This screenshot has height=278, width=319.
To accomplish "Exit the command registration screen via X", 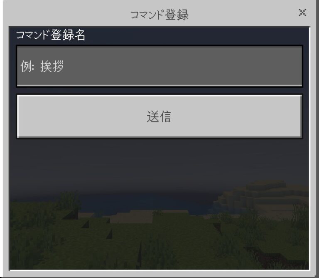I will coord(302,12).
